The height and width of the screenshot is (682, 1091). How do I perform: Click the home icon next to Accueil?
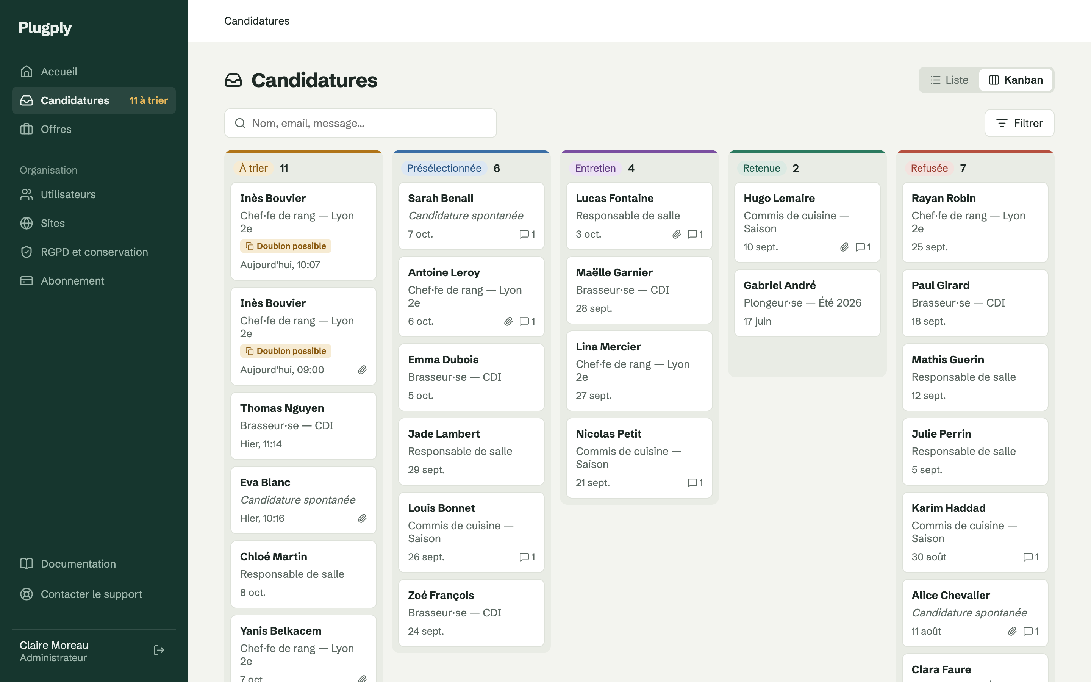[x=27, y=72]
